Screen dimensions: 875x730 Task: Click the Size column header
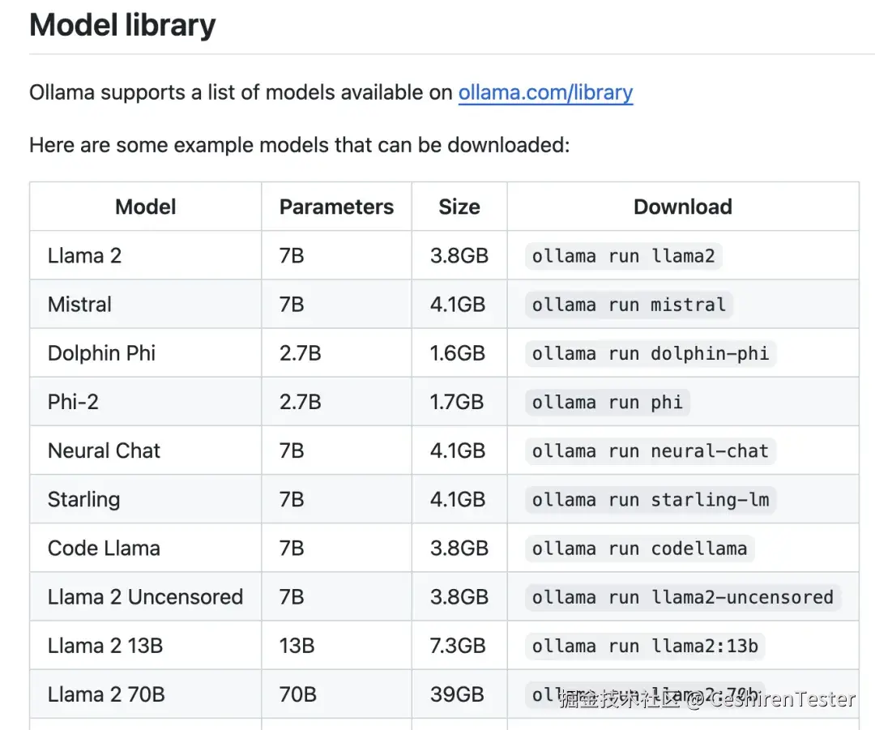459,207
